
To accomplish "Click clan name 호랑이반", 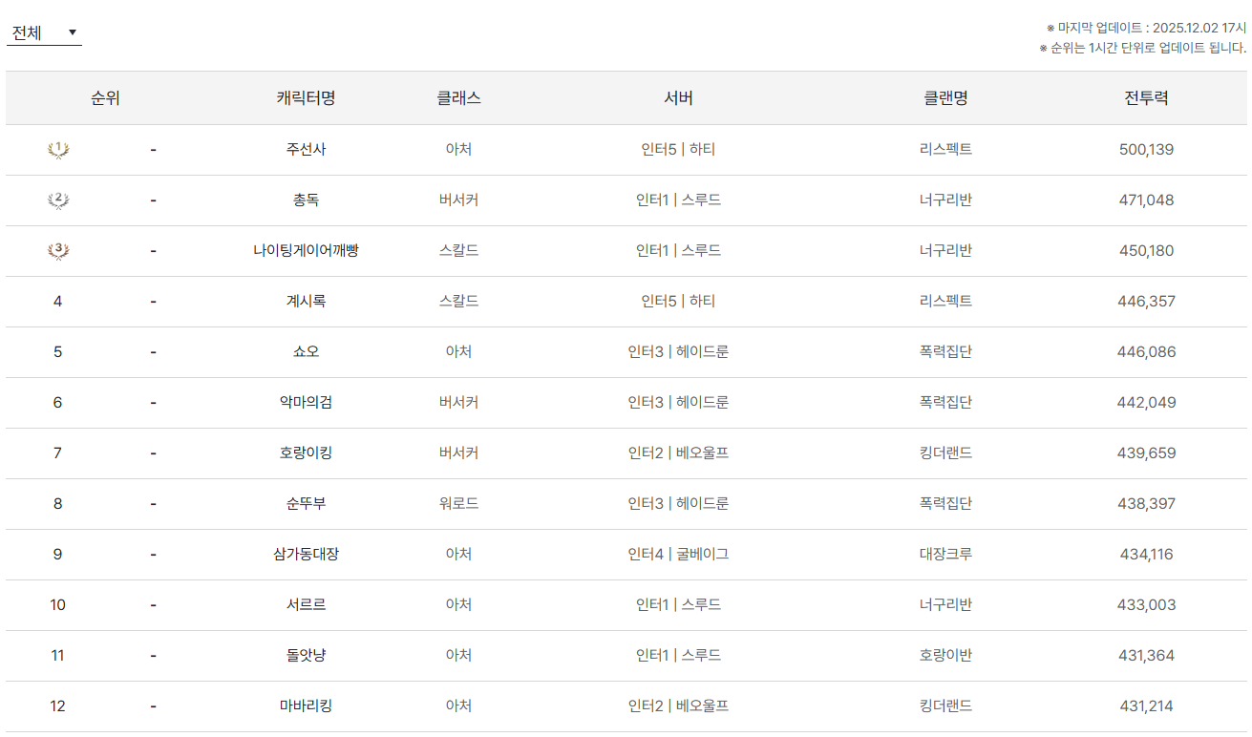I will [945, 656].
